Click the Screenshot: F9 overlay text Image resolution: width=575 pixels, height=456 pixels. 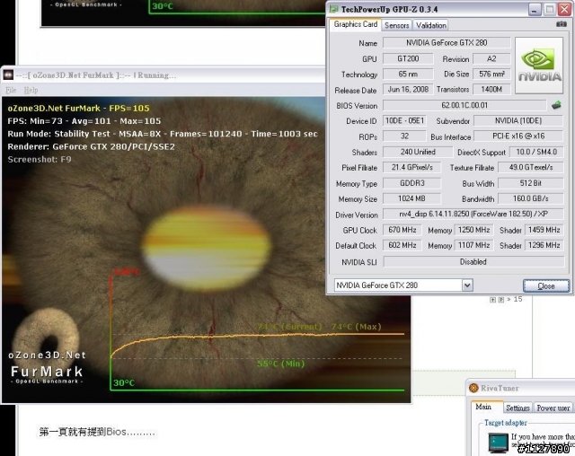[40, 159]
